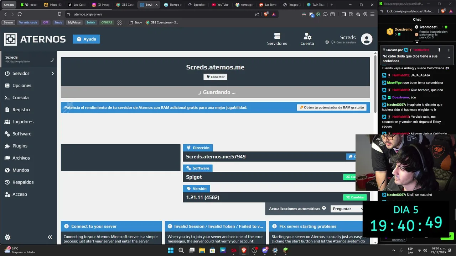This screenshot has height=256, width=456.
Task: Open Jugadores in the sidebar
Action: pyautogui.click(x=23, y=122)
